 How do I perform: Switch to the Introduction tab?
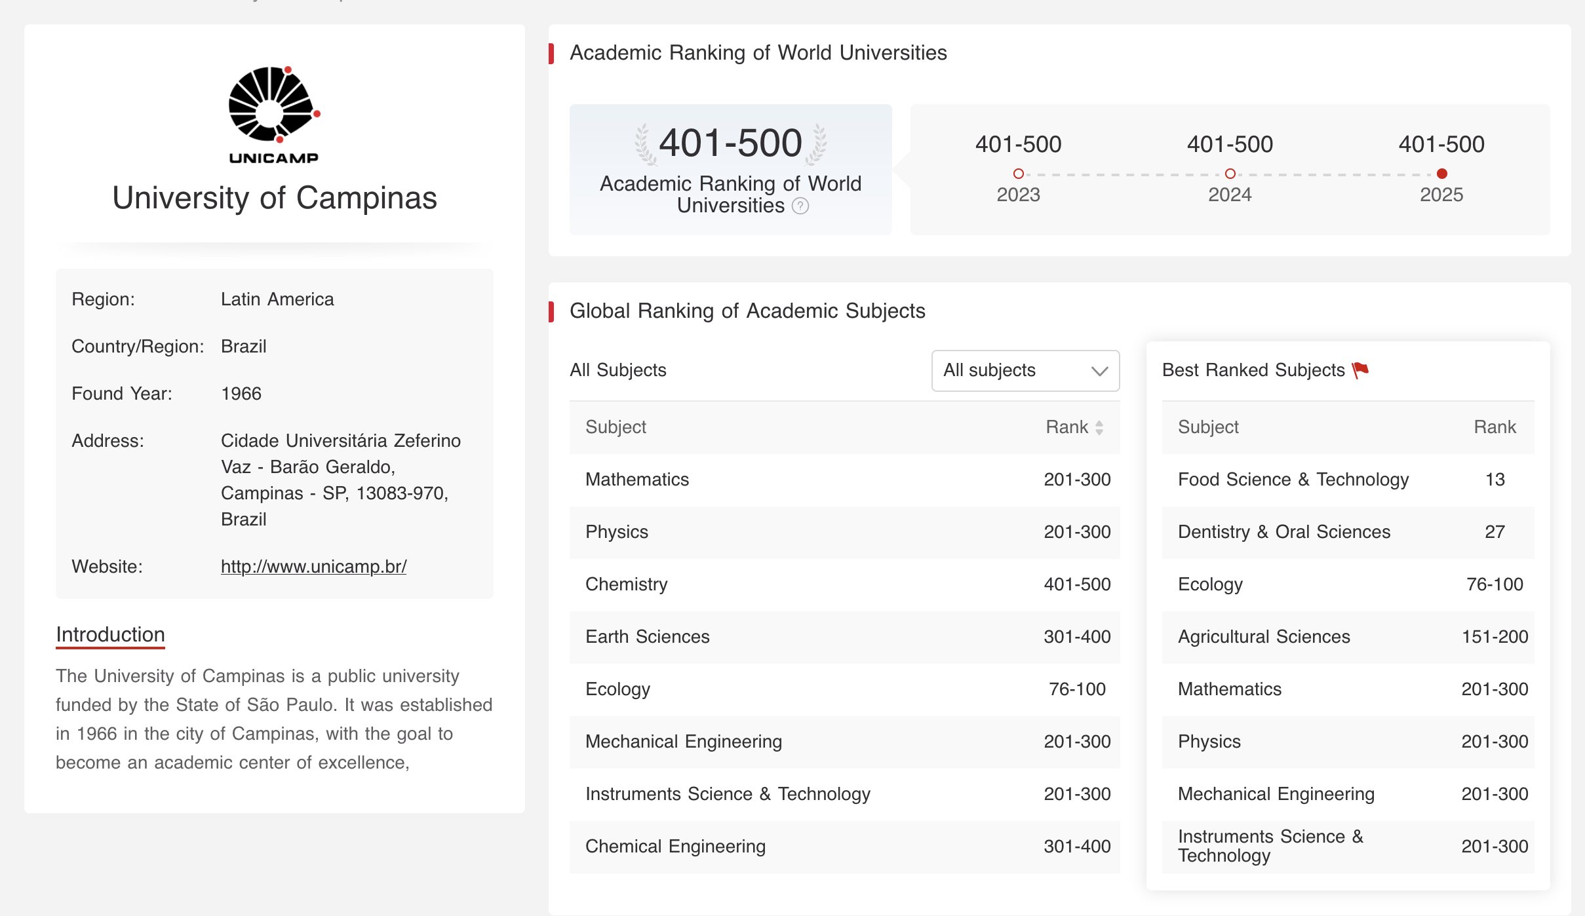[x=110, y=634]
